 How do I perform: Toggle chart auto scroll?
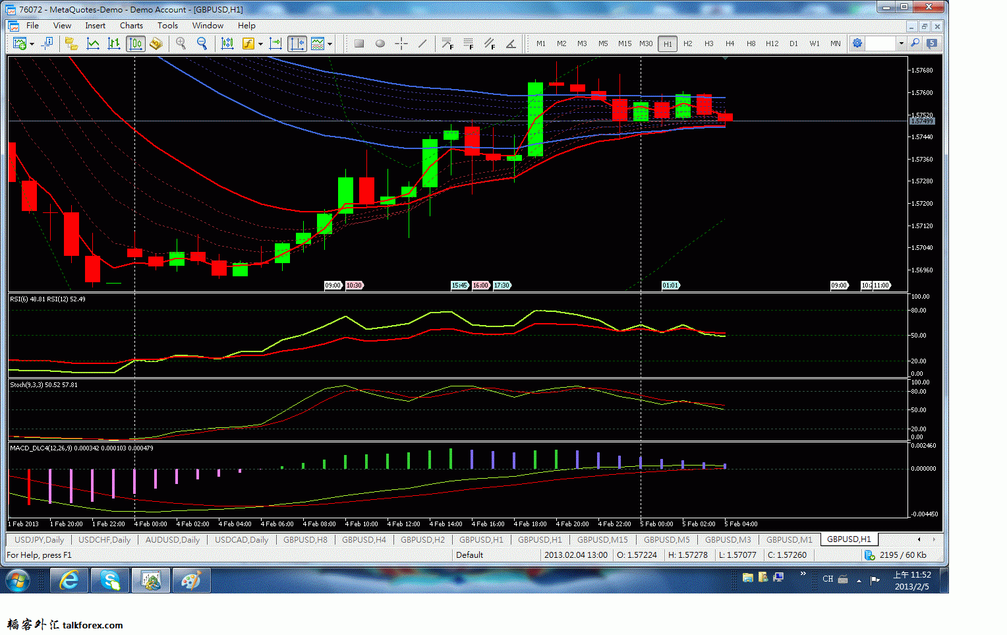click(x=275, y=44)
